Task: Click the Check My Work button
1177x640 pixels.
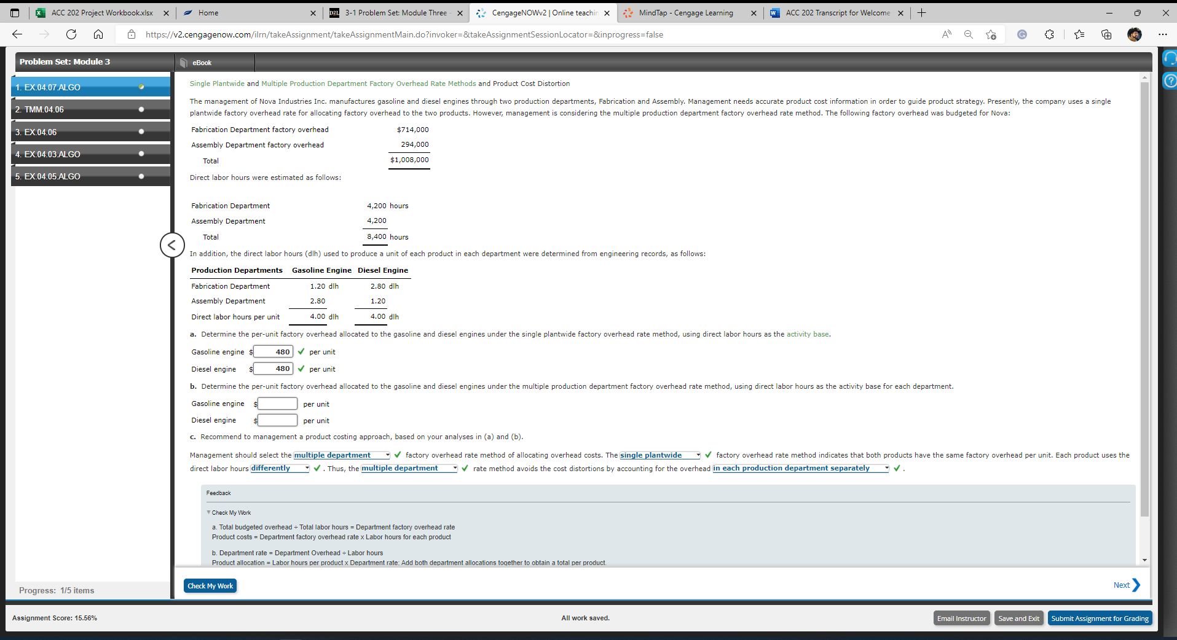Action: [210, 585]
